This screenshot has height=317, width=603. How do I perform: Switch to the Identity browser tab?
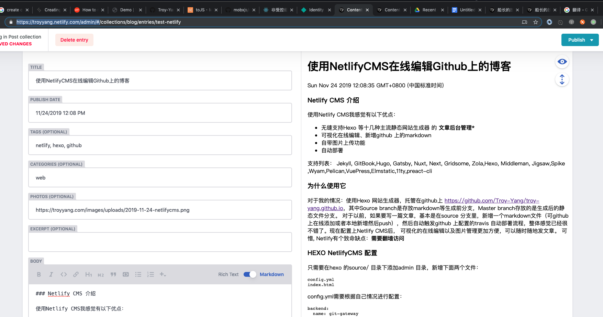tap(316, 10)
